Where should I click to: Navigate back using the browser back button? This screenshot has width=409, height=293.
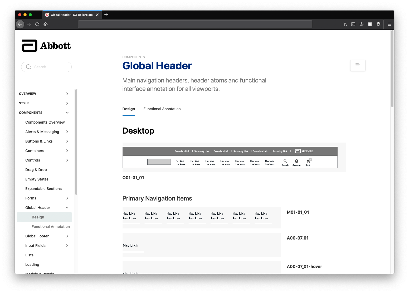coord(20,24)
